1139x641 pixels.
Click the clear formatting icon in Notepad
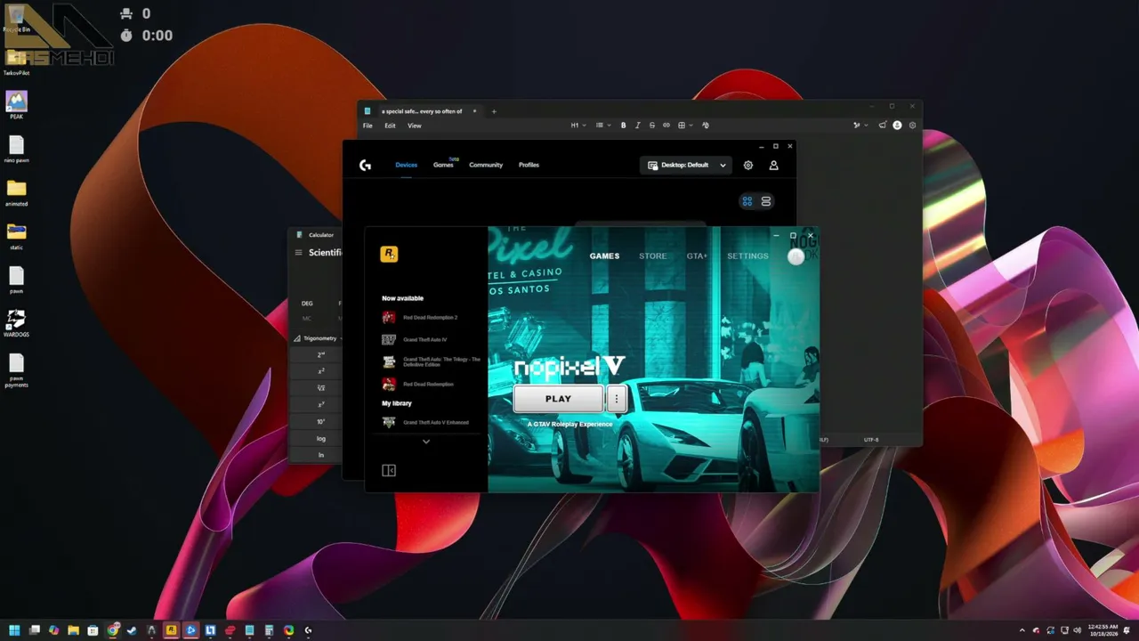[706, 126]
